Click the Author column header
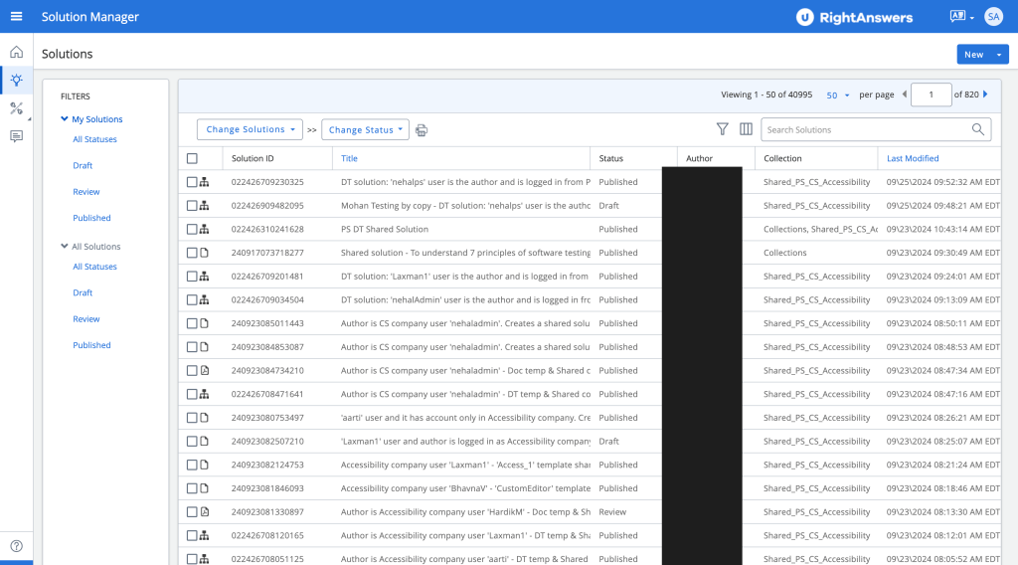1018x565 pixels. 699,158
